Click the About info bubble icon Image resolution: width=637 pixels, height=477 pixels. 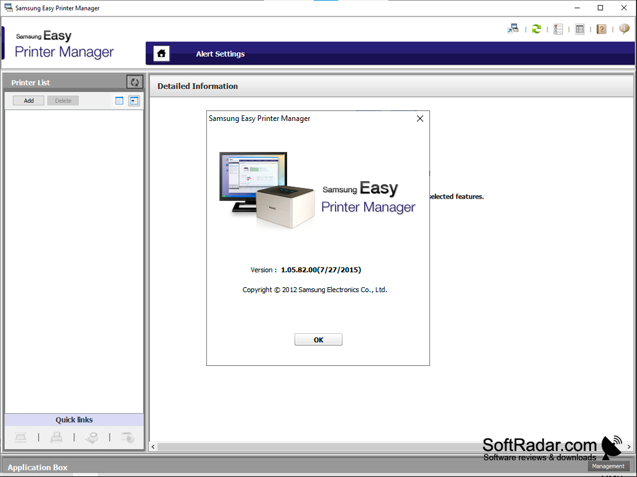tap(624, 29)
